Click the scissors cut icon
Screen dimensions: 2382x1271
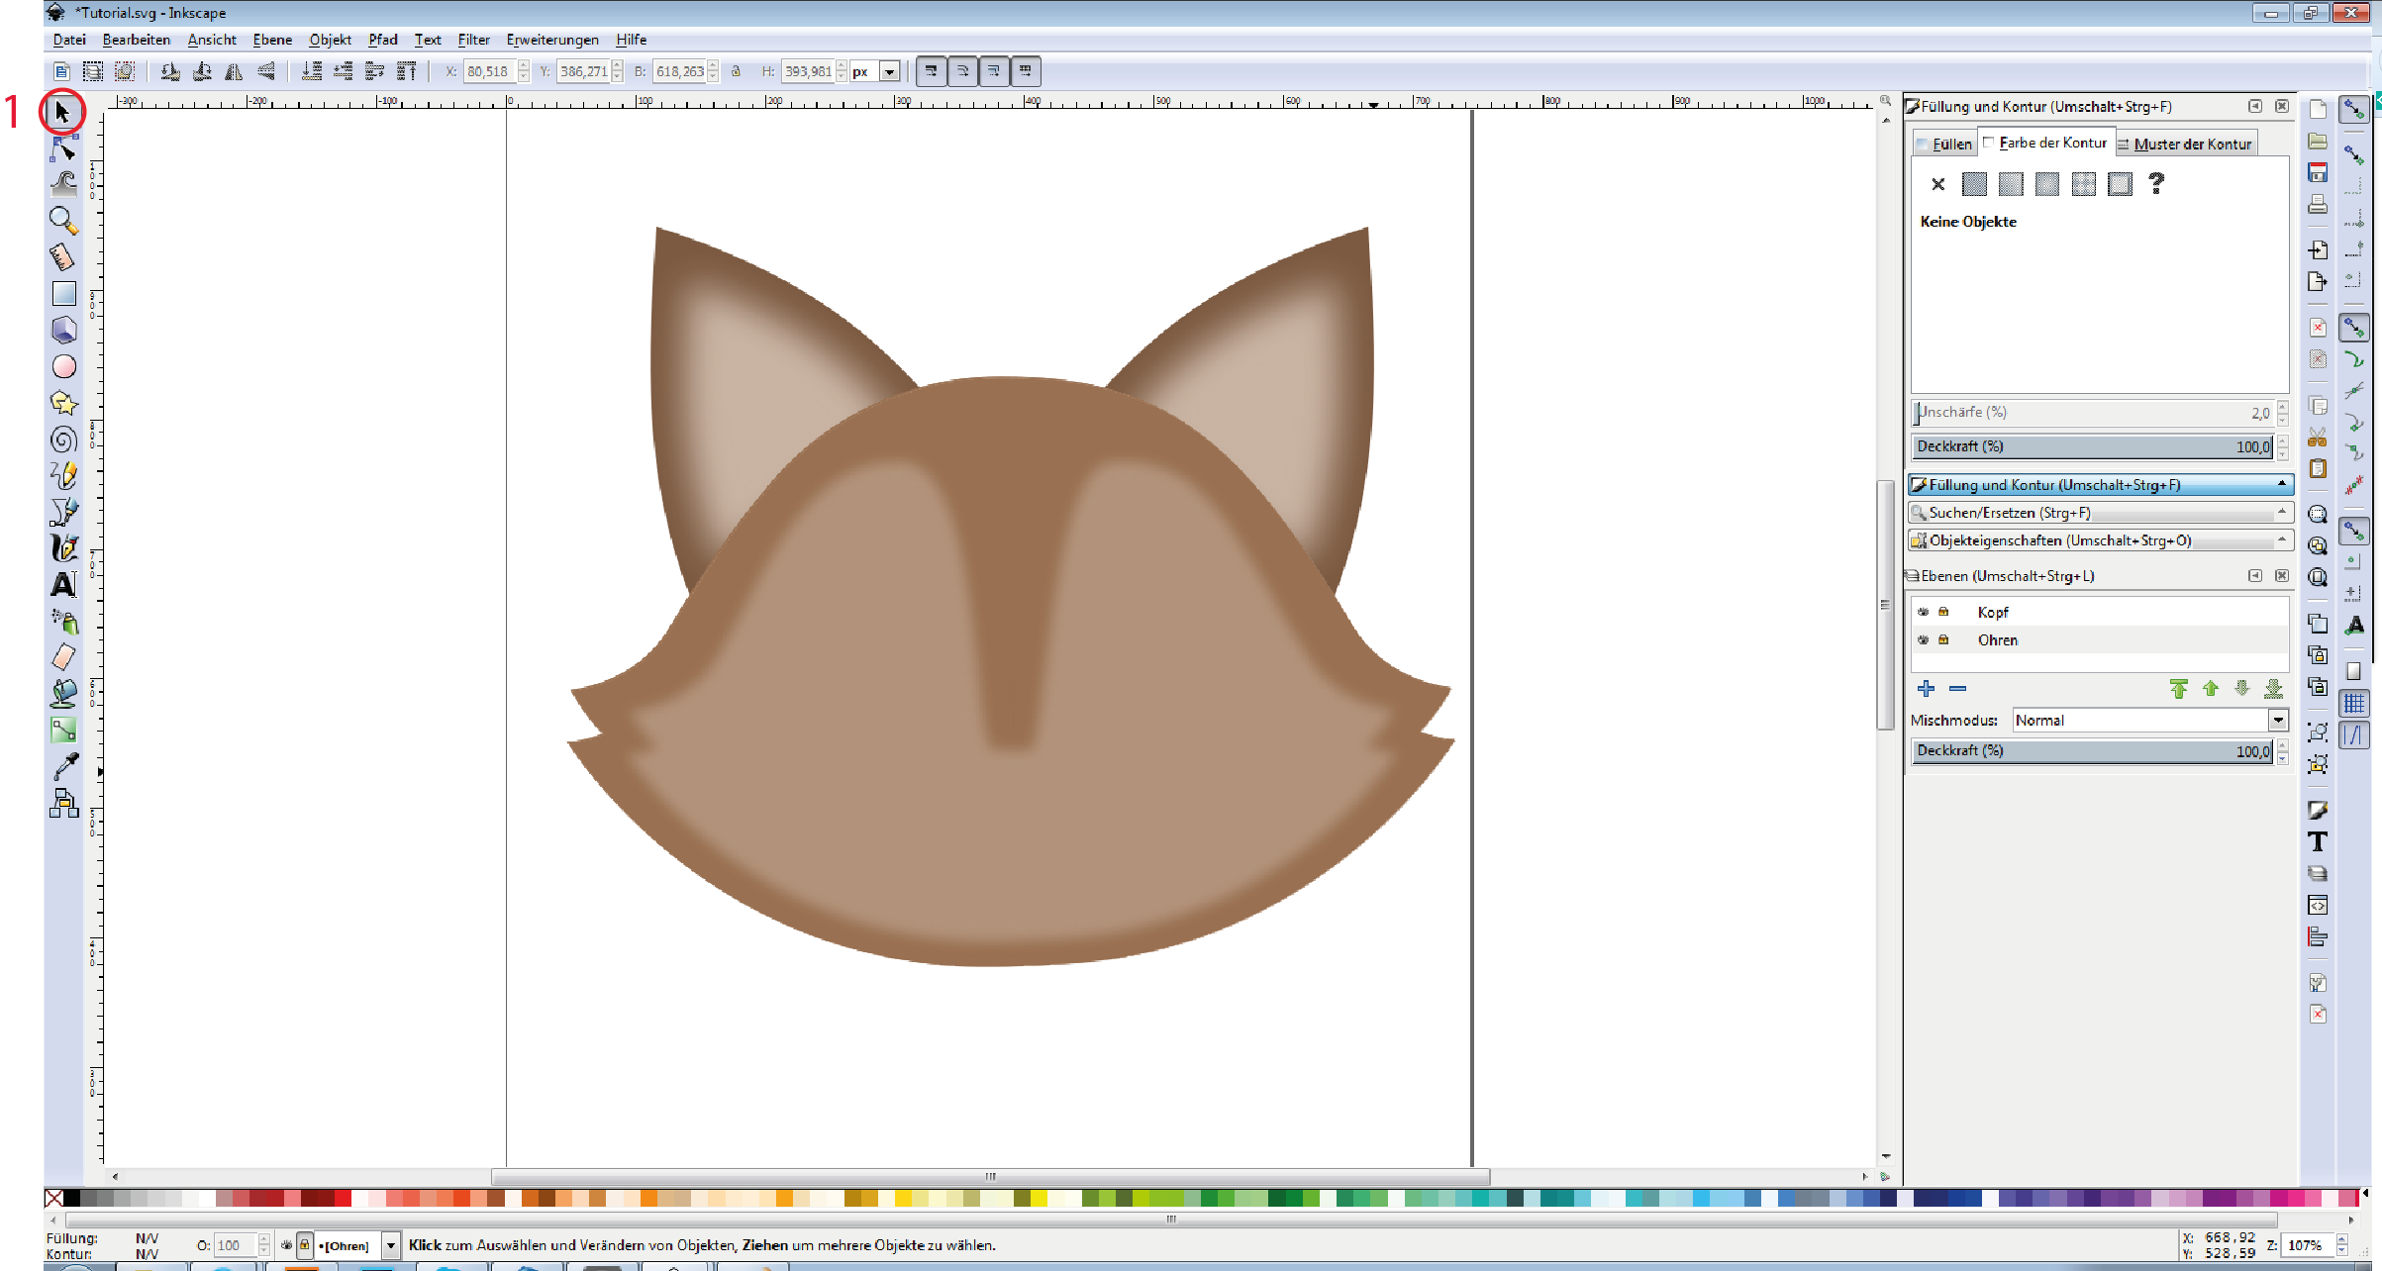point(2318,437)
